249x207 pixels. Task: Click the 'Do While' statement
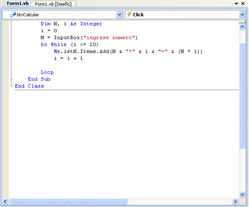[x=54, y=44]
